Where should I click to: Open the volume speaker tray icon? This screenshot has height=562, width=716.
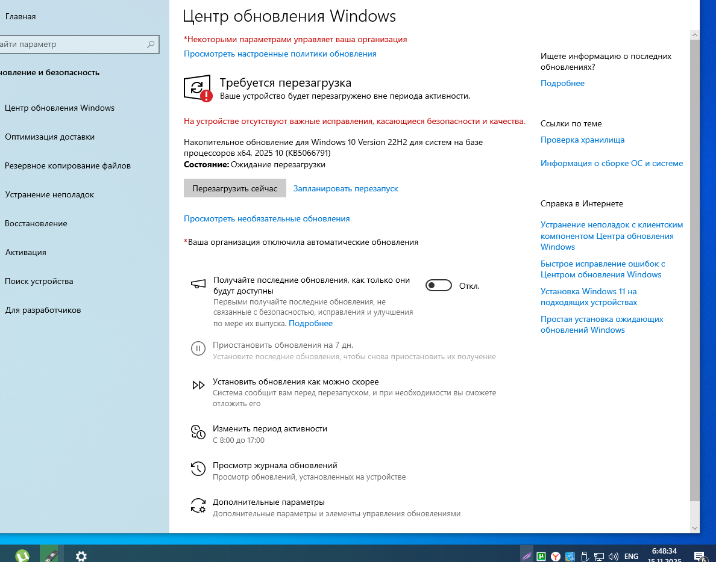[x=614, y=556]
